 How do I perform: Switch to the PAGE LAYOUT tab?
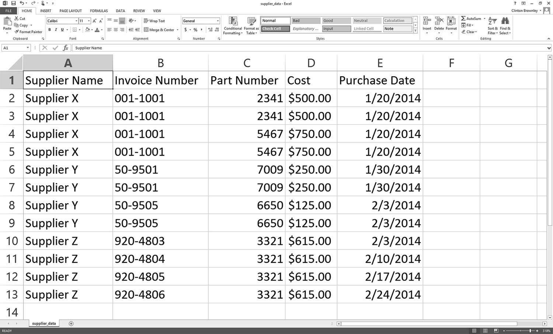[x=71, y=11]
